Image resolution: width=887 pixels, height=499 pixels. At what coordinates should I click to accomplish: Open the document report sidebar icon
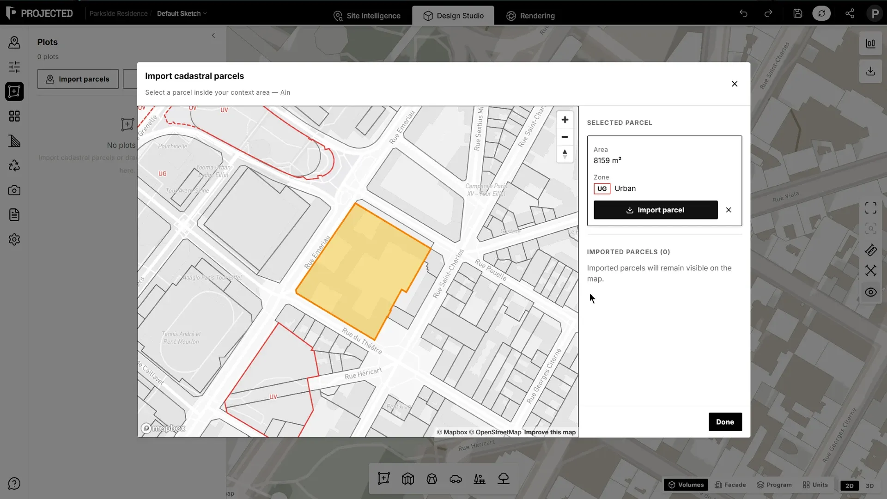tap(14, 215)
